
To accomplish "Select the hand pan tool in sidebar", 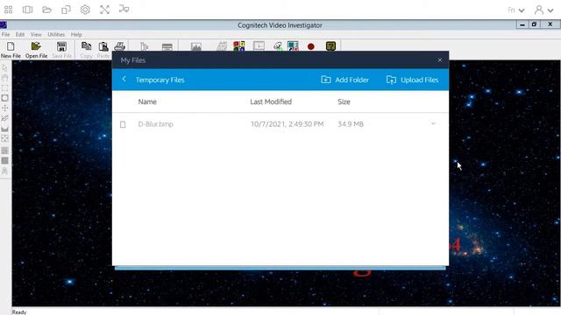I will 4,78.
